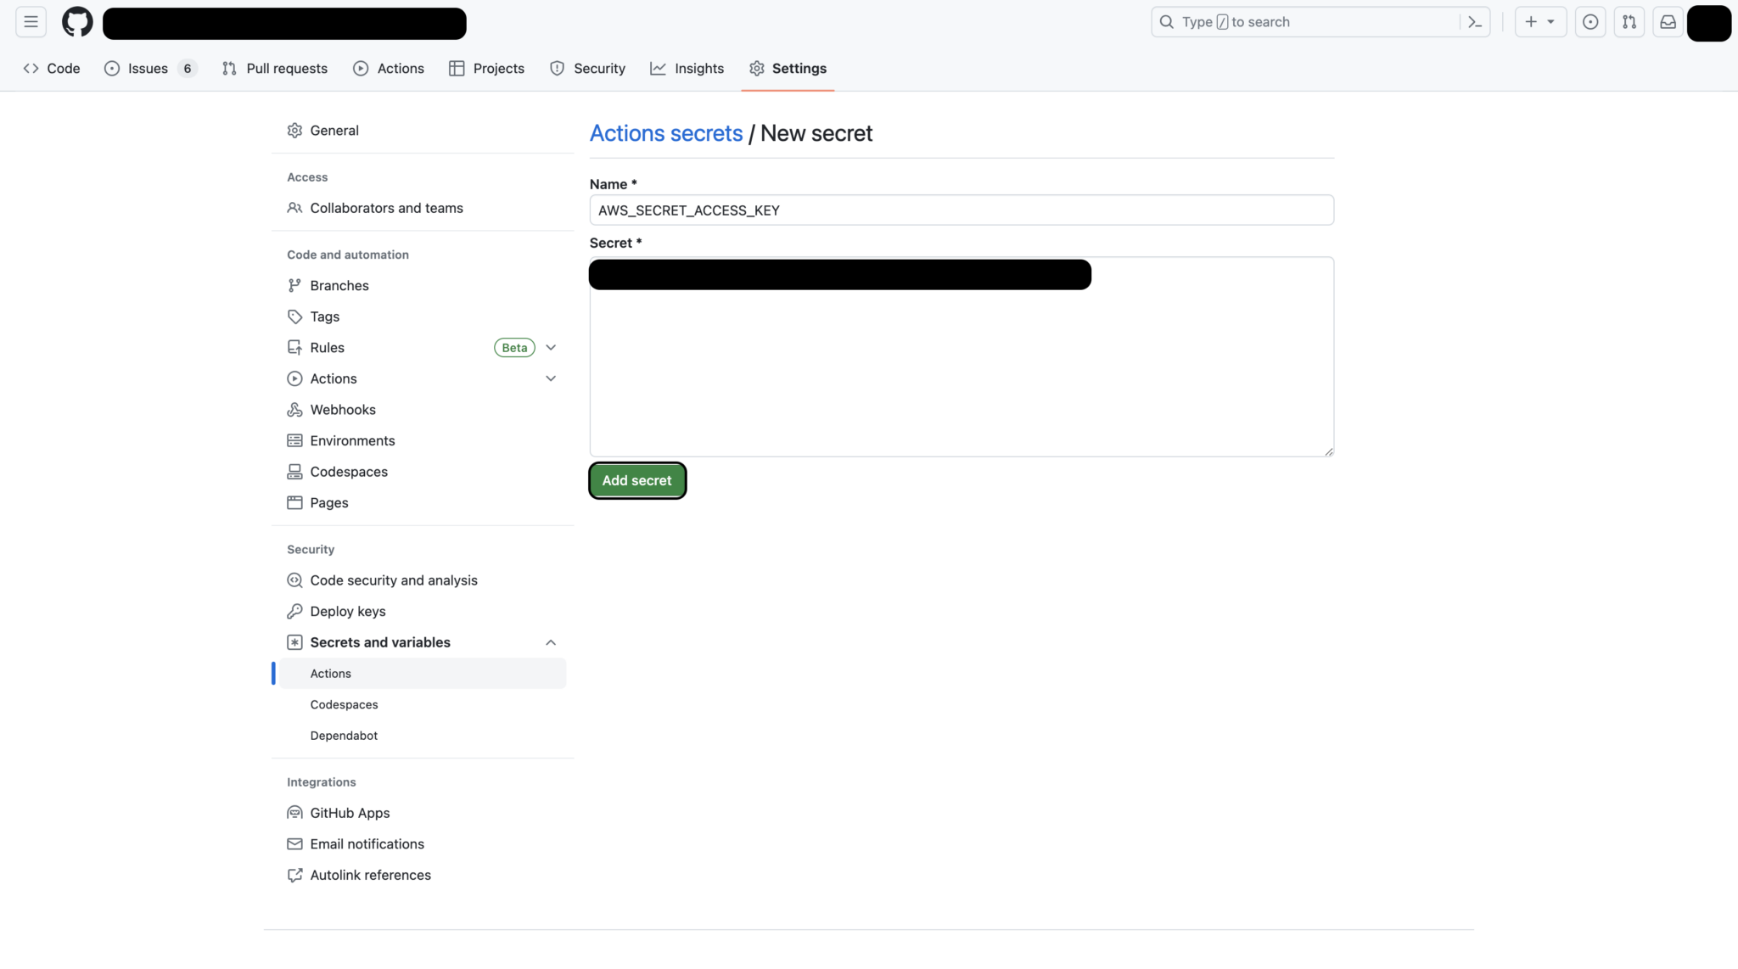Open the notifications inbox icon

pyautogui.click(x=1668, y=22)
